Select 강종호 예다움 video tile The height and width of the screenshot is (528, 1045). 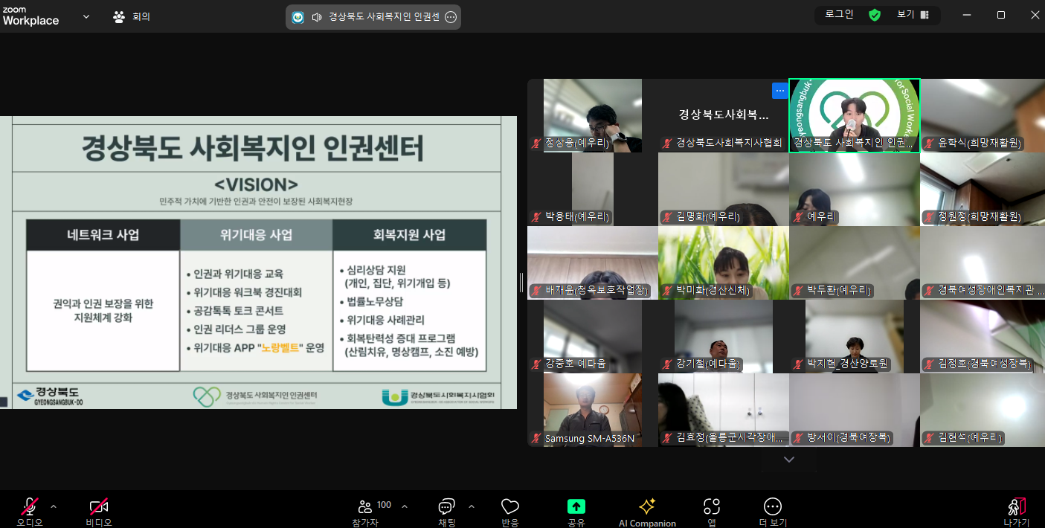593,336
